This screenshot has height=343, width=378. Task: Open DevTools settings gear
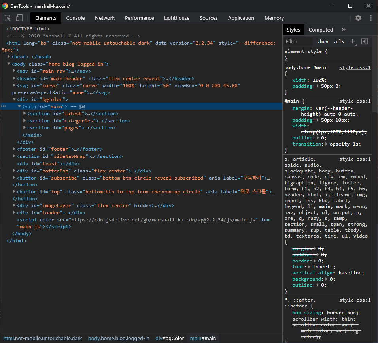358,18
